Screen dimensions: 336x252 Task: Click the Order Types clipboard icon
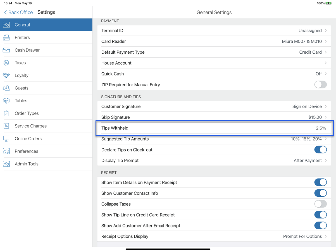[6, 113]
